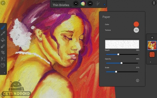Image resolution: width=157 pixels, height=98 pixels.
Task: Add a new layer with plus icon
Action: [152, 38]
